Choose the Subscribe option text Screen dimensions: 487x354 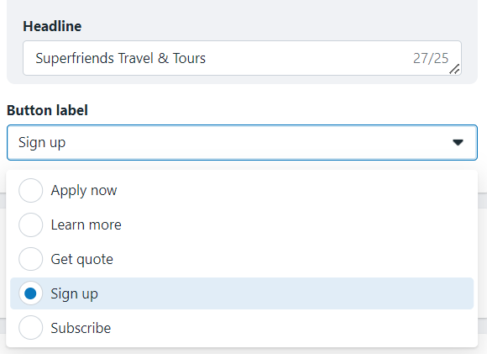81,328
